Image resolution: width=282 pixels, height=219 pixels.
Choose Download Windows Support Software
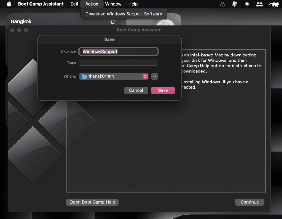coord(124,14)
